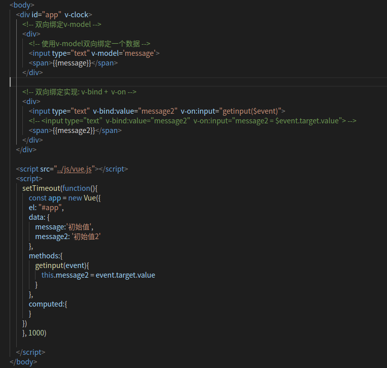The height and width of the screenshot is (368, 387).
Task: Click the getinput(event){ method definition
Action: pyautogui.click(x=62, y=265)
